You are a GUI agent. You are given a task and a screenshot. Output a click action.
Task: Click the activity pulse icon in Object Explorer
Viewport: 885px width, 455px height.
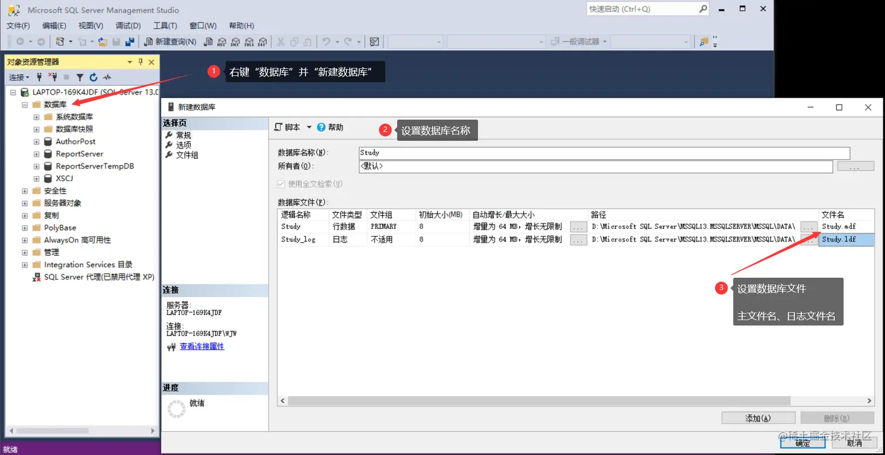(107, 77)
